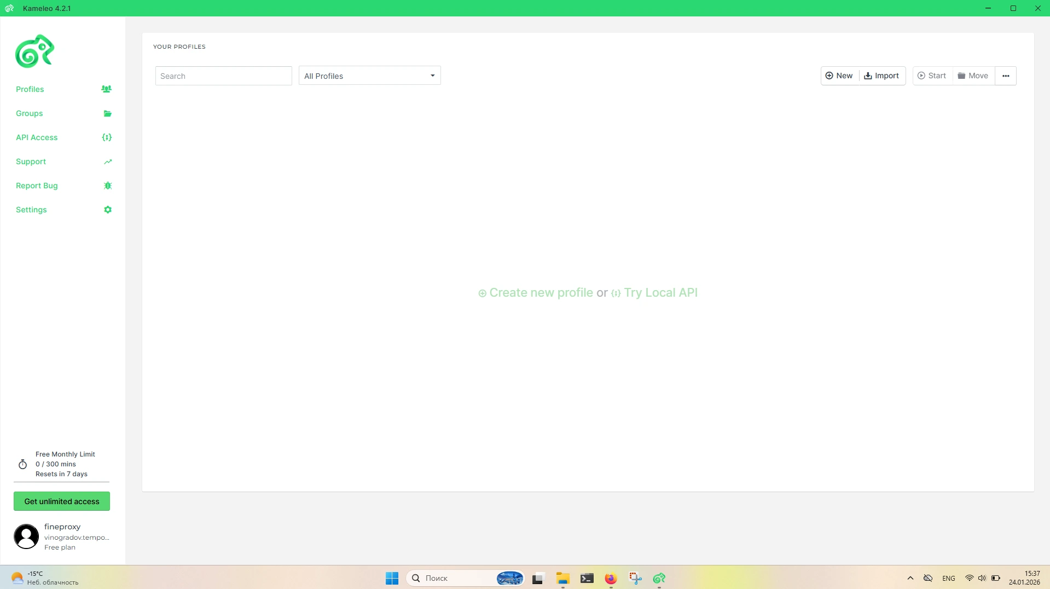Click the fineproxy account name
The width and height of the screenshot is (1050, 589).
[62, 527]
